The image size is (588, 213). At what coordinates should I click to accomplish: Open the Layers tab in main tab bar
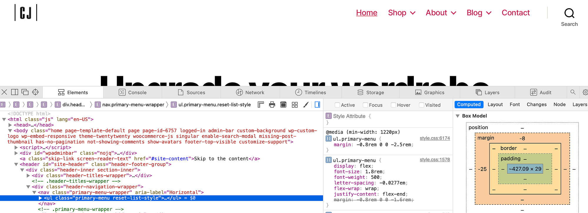point(487,92)
